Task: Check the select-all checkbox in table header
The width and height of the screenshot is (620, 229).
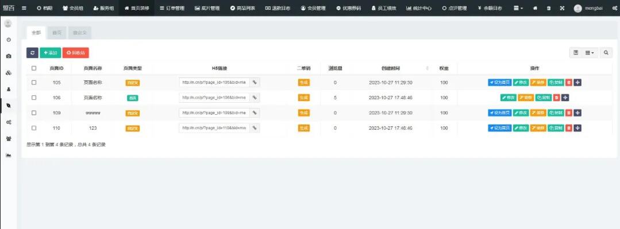Action: [x=34, y=68]
